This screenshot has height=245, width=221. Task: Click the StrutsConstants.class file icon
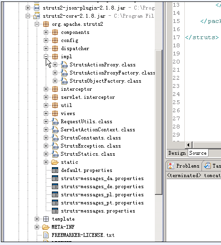55,138
